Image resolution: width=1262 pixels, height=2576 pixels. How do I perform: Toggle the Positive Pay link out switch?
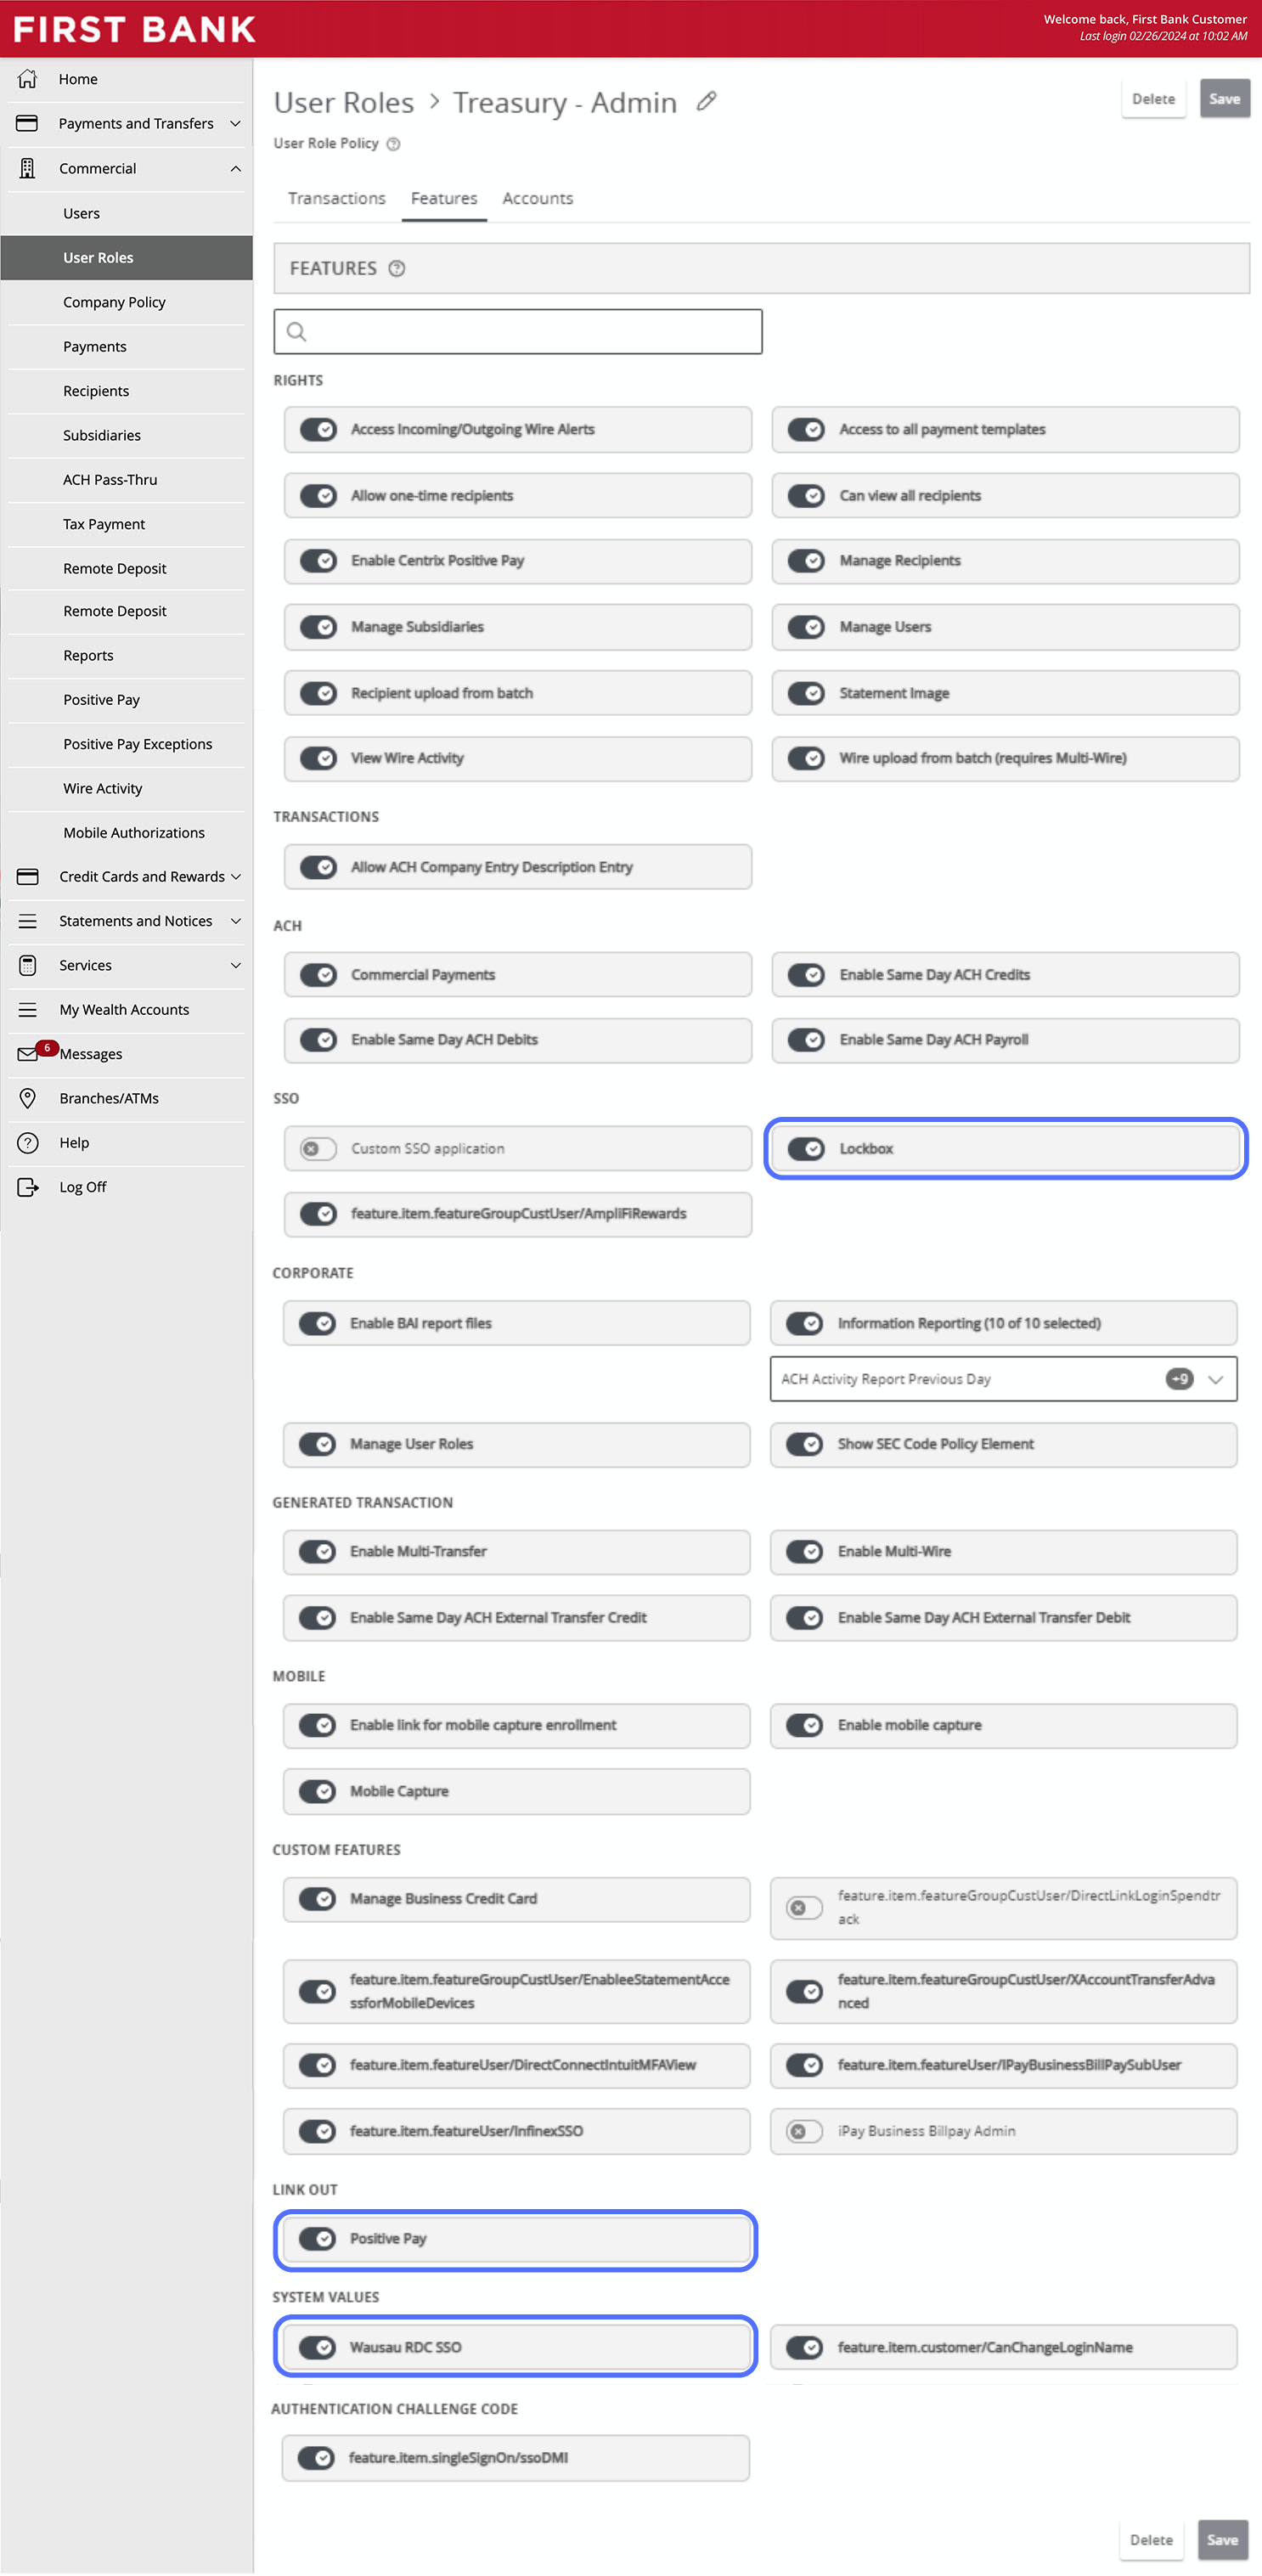317,2238
